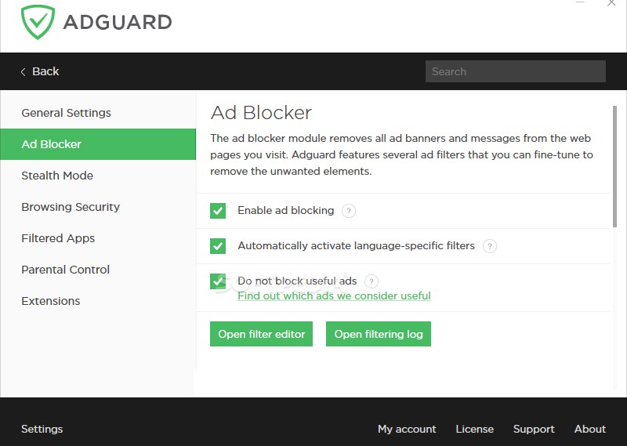This screenshot has width=627, height=446.
Task: Open the About page link
Action: click(x=590, y=429)
